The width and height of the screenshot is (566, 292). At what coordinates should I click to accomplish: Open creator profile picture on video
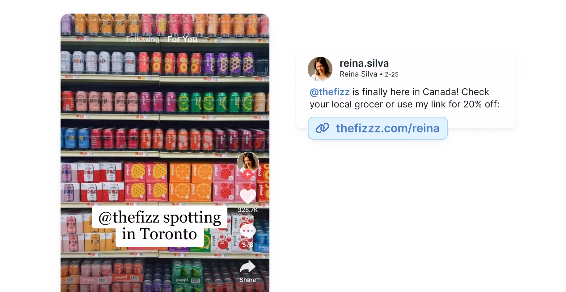[248, 163]
